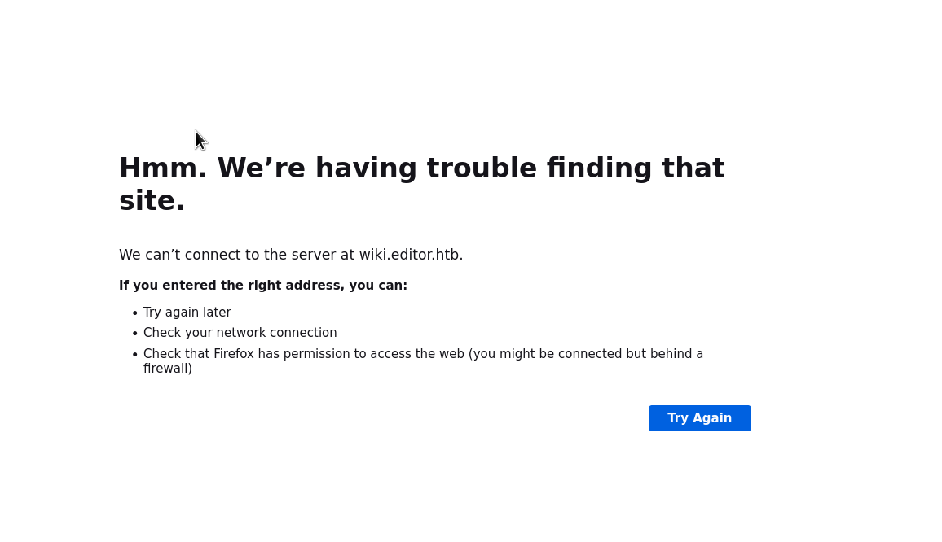Click the wiki.editor.htb address text
Screen dimensions: 942x542
click(x=410, y=255)
